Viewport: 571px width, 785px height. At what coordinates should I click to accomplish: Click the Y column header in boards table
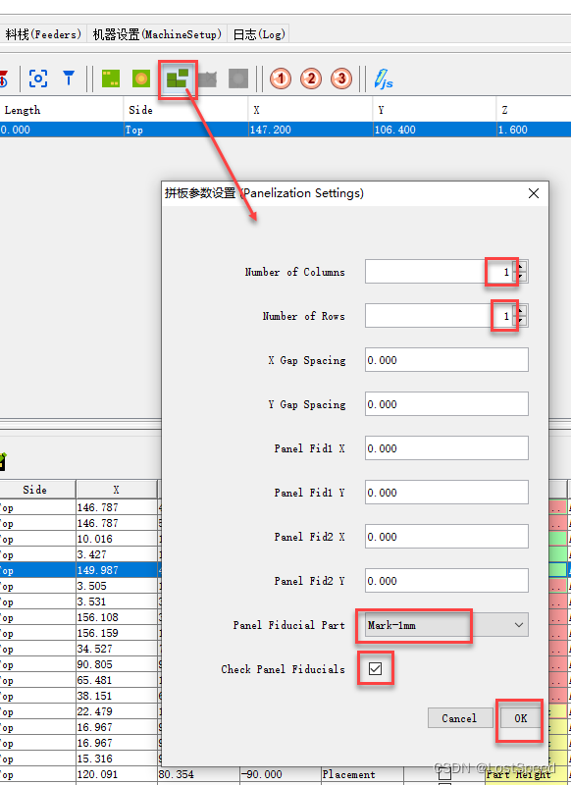(x=434, y=110)
